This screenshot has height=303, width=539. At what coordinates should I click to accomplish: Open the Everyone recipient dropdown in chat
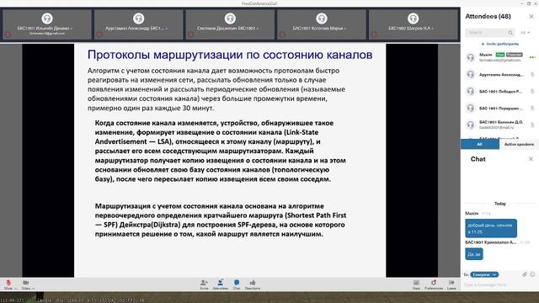[x=484, y=274]
